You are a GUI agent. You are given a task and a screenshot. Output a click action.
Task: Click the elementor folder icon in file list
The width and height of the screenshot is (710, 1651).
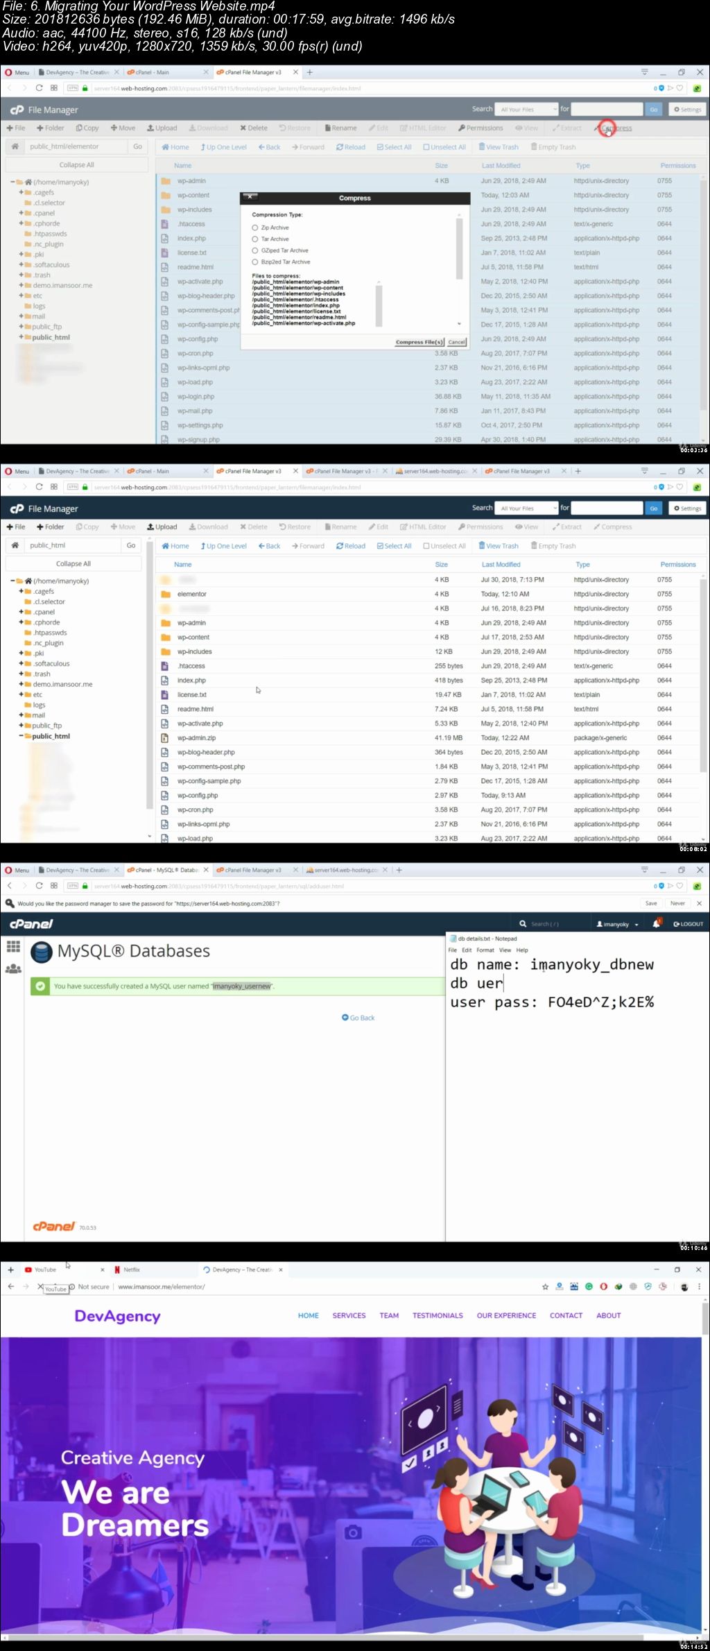[x=166, y=594]
